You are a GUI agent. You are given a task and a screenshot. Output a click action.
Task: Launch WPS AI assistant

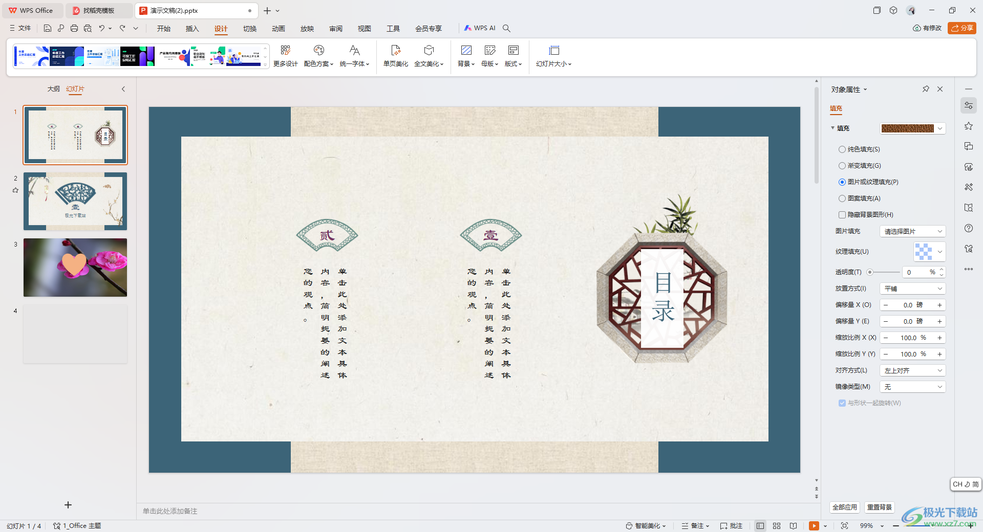tap(480, 28)
